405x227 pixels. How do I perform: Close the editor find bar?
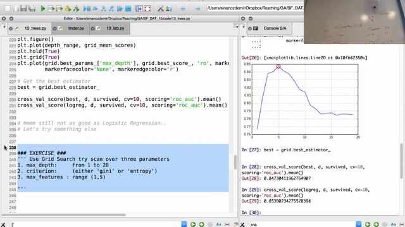3,224
